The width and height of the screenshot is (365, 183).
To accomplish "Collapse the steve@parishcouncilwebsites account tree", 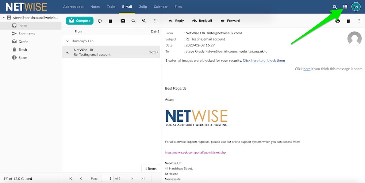I will pyautogui.click(x=4, y=17).
